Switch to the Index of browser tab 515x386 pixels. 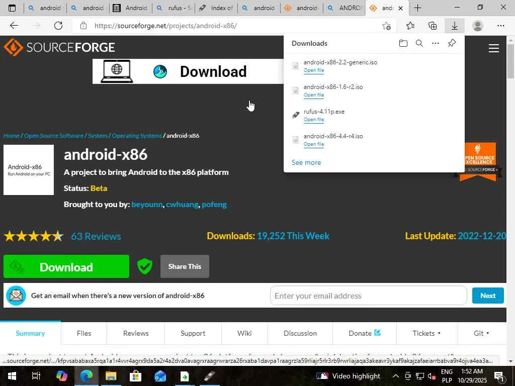click(217, 8)
